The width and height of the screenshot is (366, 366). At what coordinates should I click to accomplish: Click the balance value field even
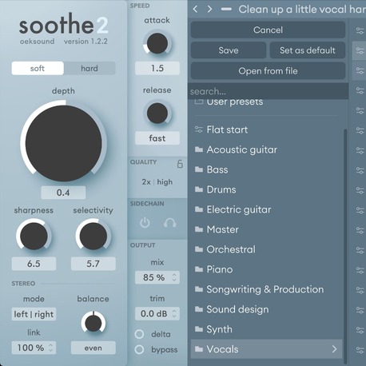pyautogui.click(x=93, y=348)
